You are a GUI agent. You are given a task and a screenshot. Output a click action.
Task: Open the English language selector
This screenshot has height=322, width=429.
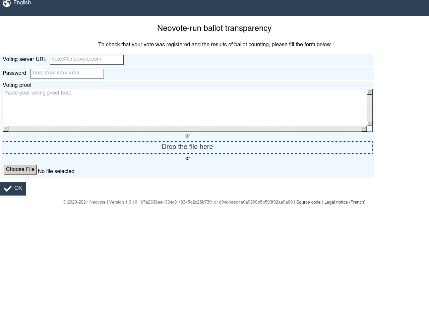[22, 3]
